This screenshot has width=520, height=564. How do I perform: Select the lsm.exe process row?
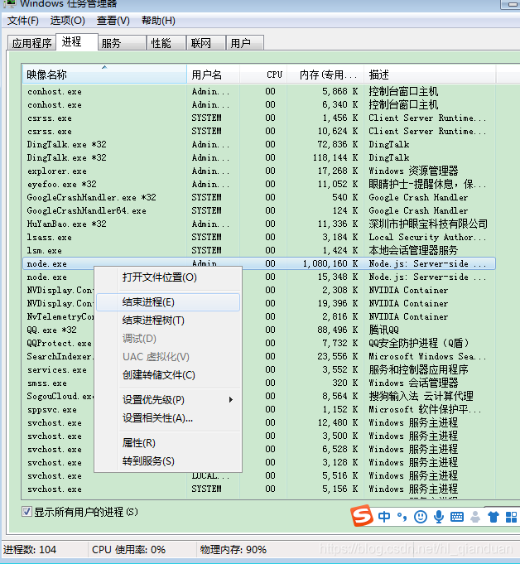(259, 250)
